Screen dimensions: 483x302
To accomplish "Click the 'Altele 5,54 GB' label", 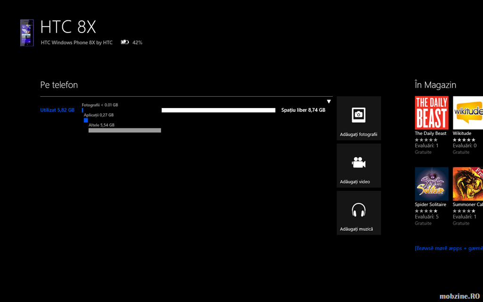I will click(101, 125).
